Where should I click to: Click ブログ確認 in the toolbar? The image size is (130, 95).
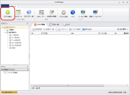(75, 29)
